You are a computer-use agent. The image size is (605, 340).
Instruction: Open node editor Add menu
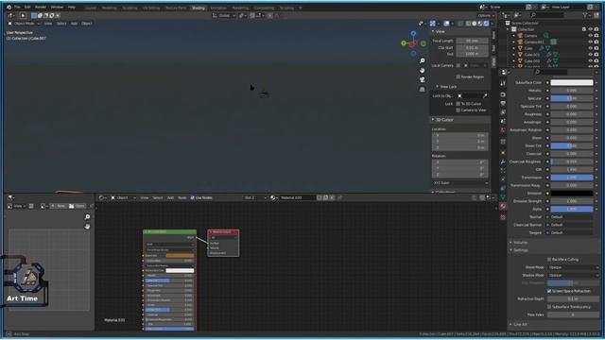(x=170, y=197)
